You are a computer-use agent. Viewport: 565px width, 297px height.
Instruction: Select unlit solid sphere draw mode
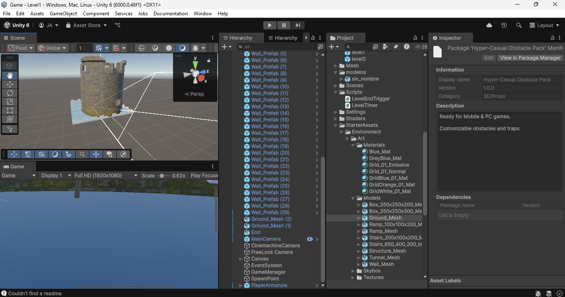(168, 48)
